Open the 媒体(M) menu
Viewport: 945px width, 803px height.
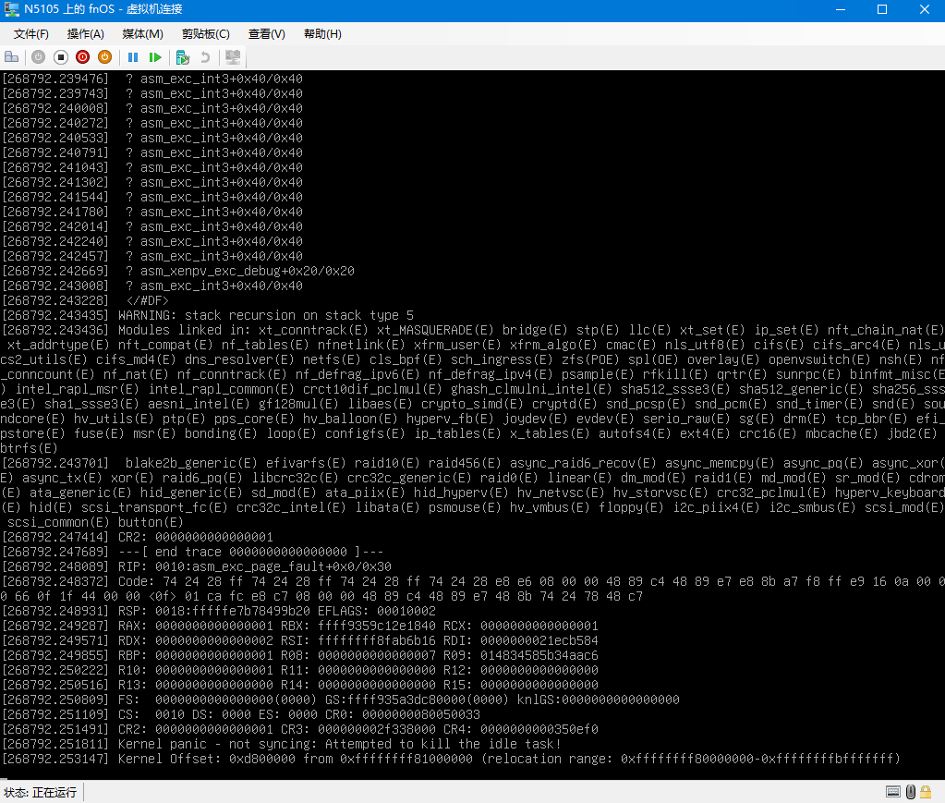click(x=142, y=34)
